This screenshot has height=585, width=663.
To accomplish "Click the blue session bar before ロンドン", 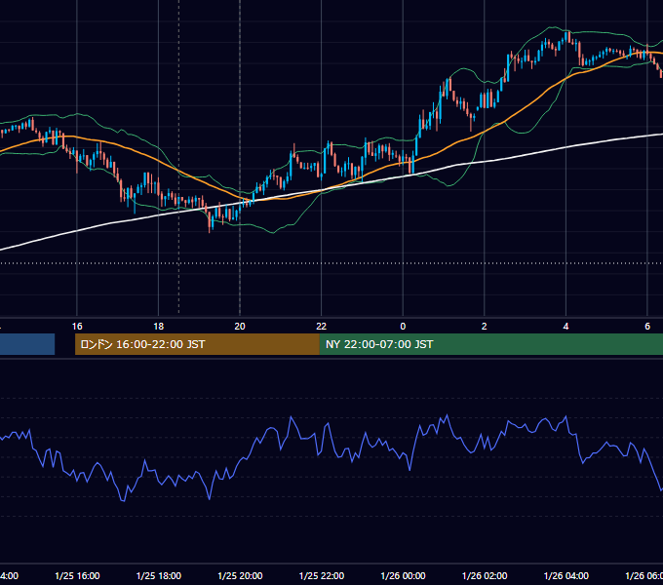I will click(27, 344).
